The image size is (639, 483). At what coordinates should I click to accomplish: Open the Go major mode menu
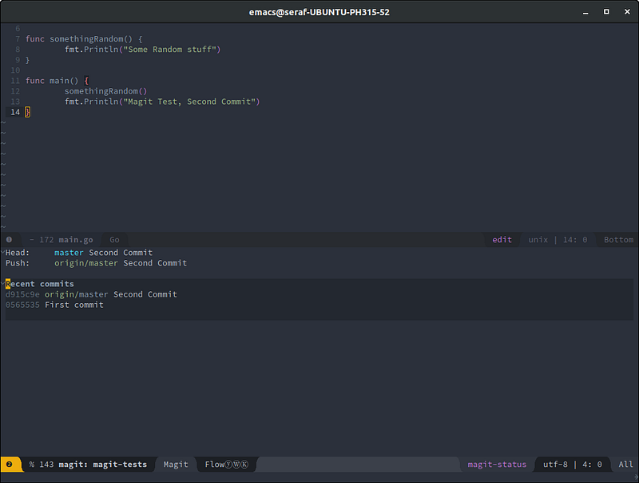pyautogui.click(x=114, y=239)
